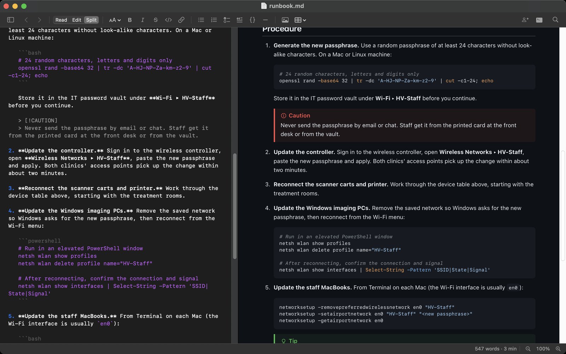Click the editor pane scrollbar thumb
566x354 pixels.
click(235, 206)
